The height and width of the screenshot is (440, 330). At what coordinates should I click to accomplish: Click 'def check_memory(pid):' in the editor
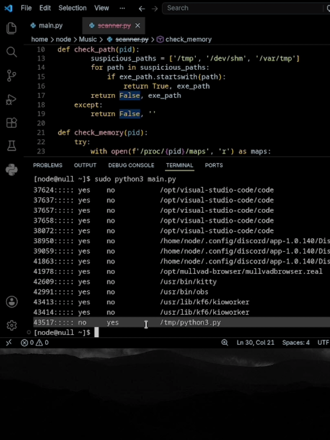tap(103, 133)
